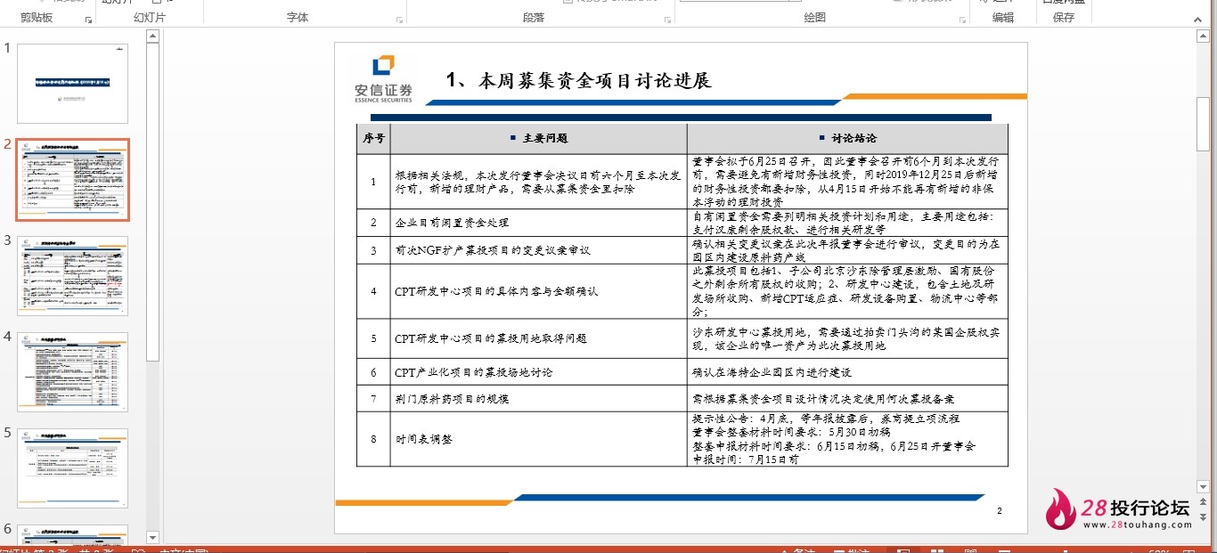1217x553 pixels.
Task: Select the highlighted slide 2 thumbnail
Action: tap(73, 180)
